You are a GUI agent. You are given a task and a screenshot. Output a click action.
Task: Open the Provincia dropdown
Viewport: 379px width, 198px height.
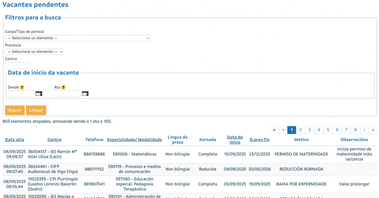click(34, 52)
